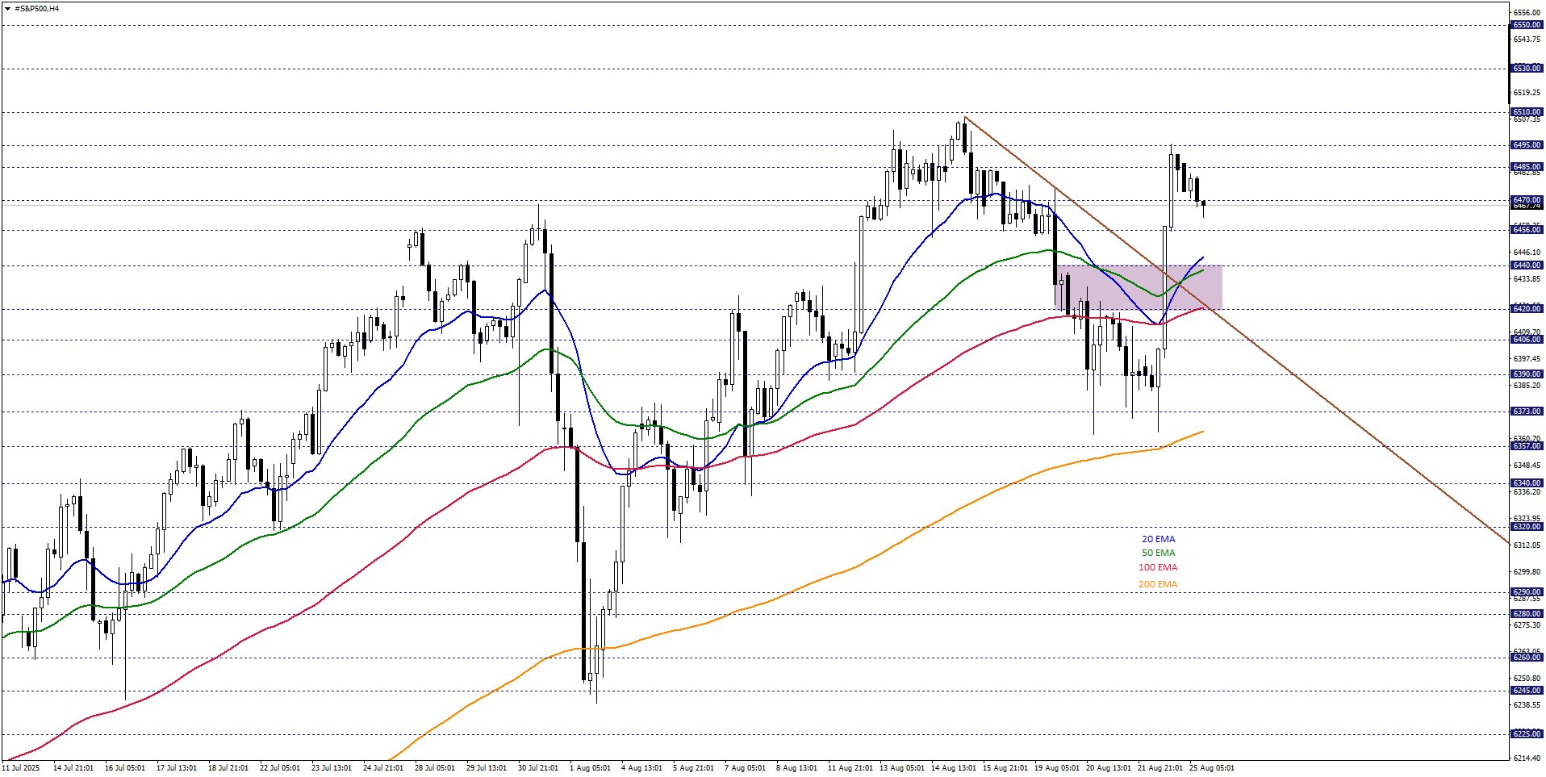Click the 28 Jul 05:01 time axis label
Viewport: 1546px width, 777px height.
click(x=435, y=768)
